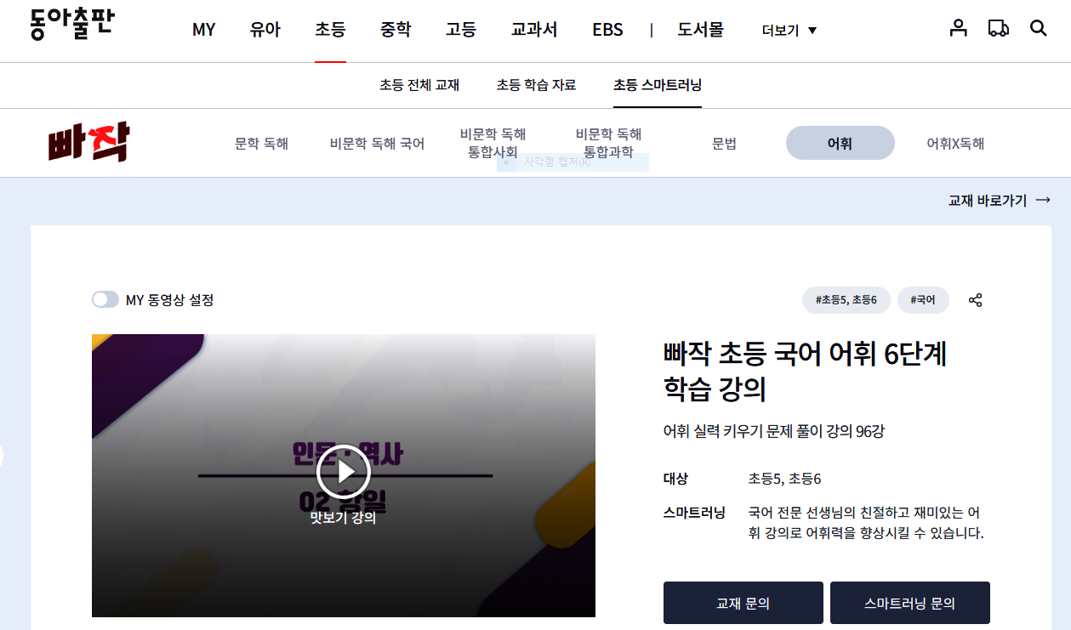Open the search icon

pyautogui.click(x=1038, y=28)
